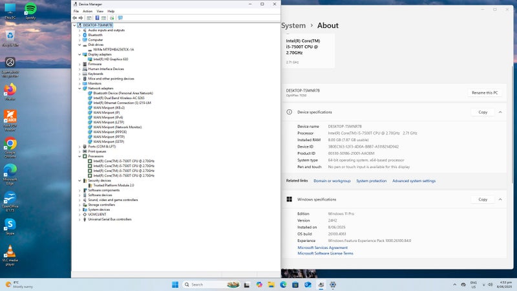This screenshot has width=517, height=291.
Task: Show hidden icons with tray chevron
Action: click(x=455, y=285)
